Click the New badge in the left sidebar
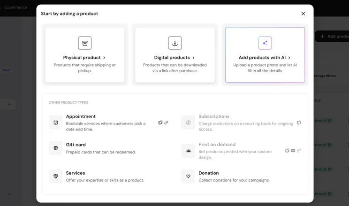Image resolution: width=349 pixels, height=206 pixels. click(x=6, y=70)
